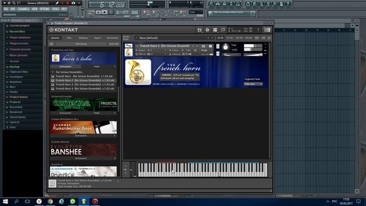Open instrument MIDI Ch dropdown

tap(152, 54)
